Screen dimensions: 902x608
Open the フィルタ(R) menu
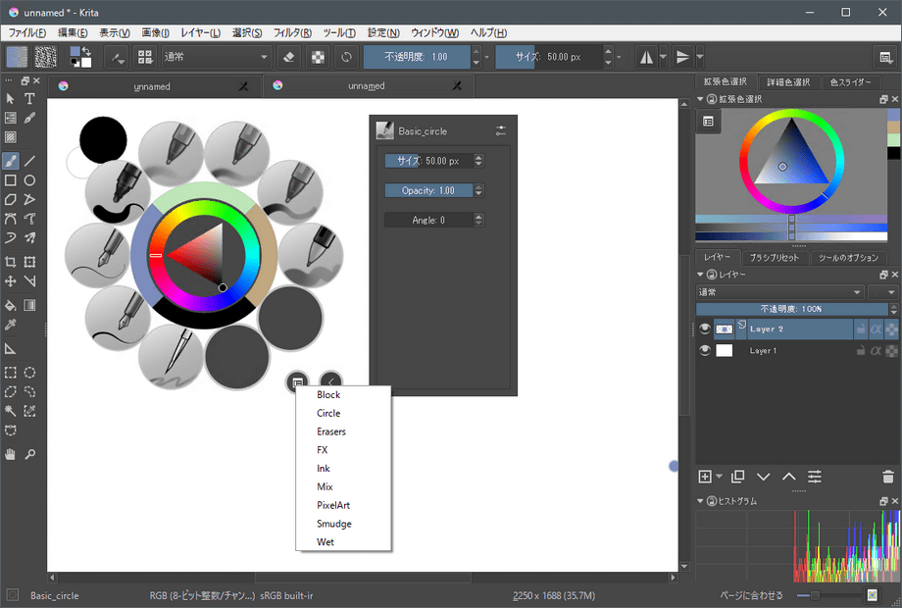(x=292, y=32)
